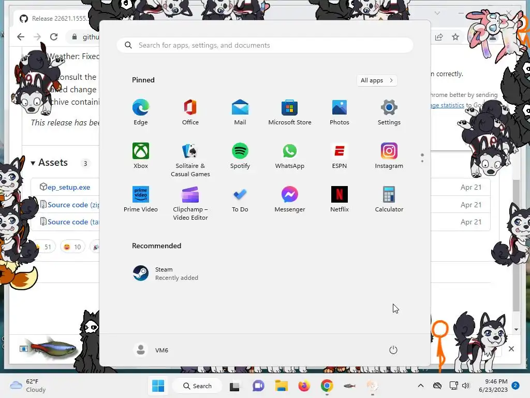Select the Release 22621.1555 Chrome tab

59,19
